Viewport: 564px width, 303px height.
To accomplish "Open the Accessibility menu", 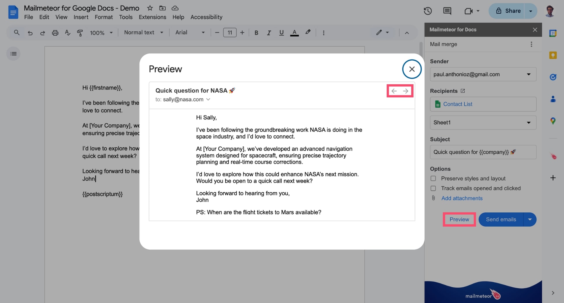I will pos(206,17).
